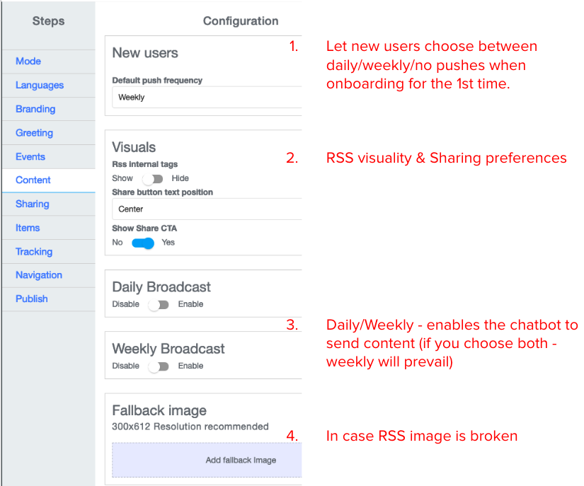Turn off the Show Share CTA toggle
The height and width of the screenshot is (486, 584).
tap(143, 243)
